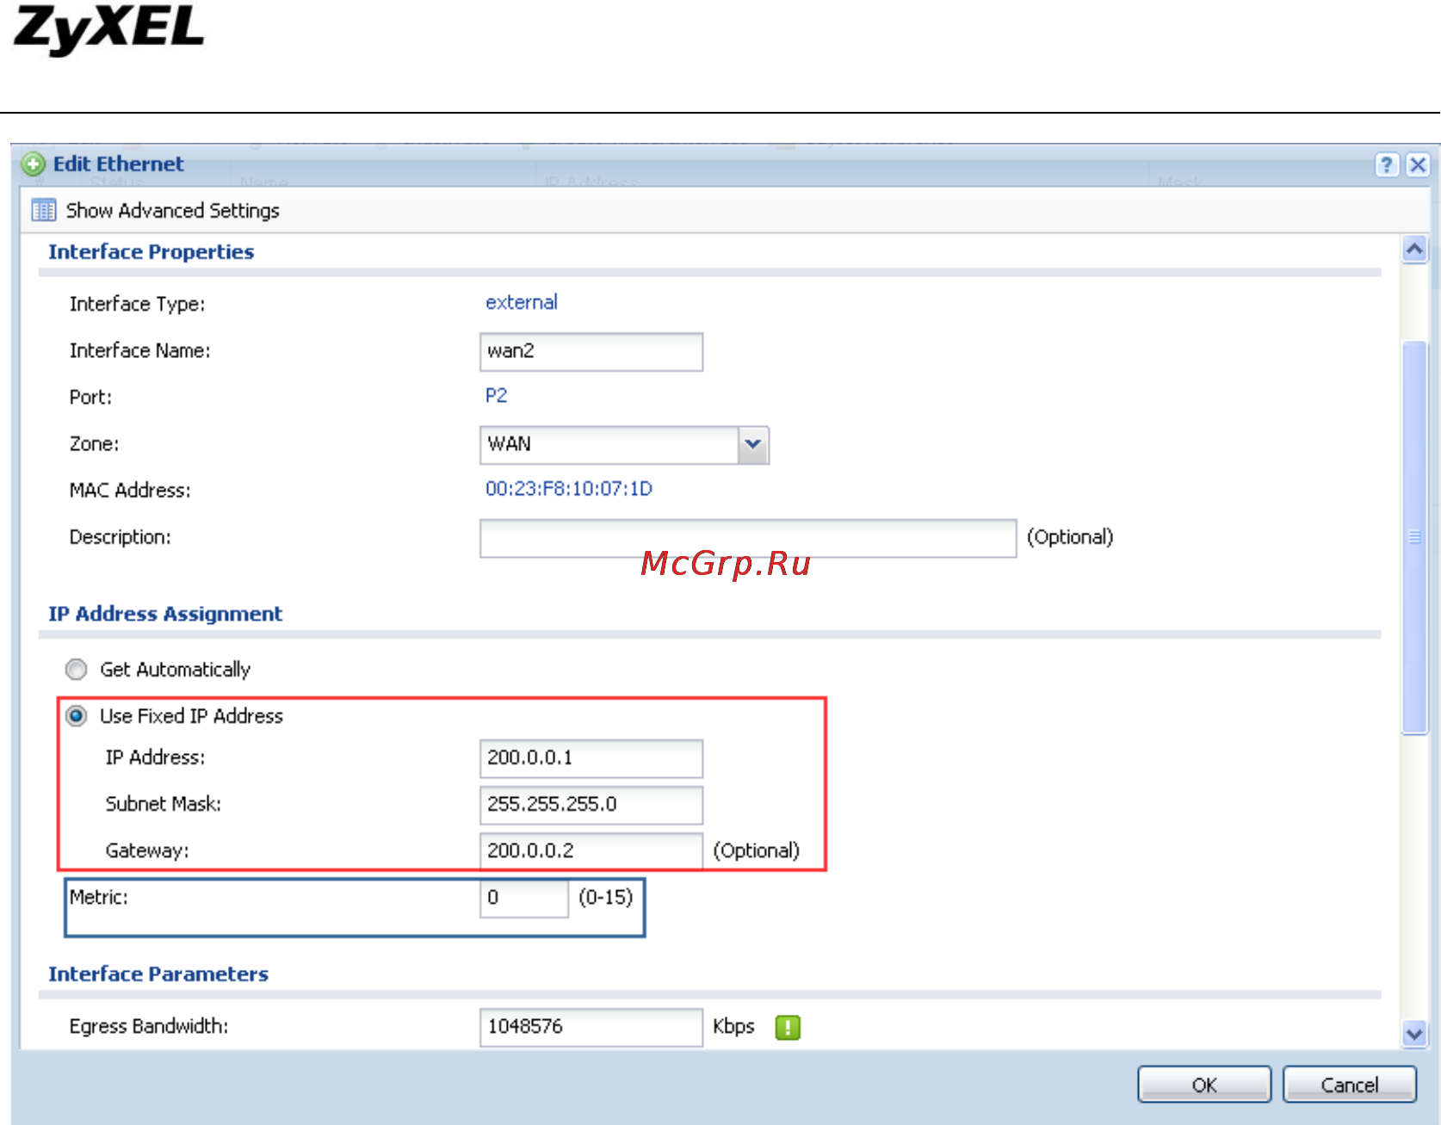1441x1125 pixels.
Task: Click the Subnet Mask field
Action: click(x=591, y=805)
